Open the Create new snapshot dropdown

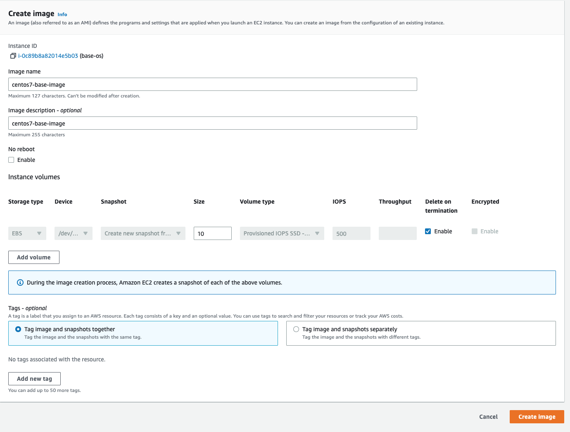click(142, 233)
